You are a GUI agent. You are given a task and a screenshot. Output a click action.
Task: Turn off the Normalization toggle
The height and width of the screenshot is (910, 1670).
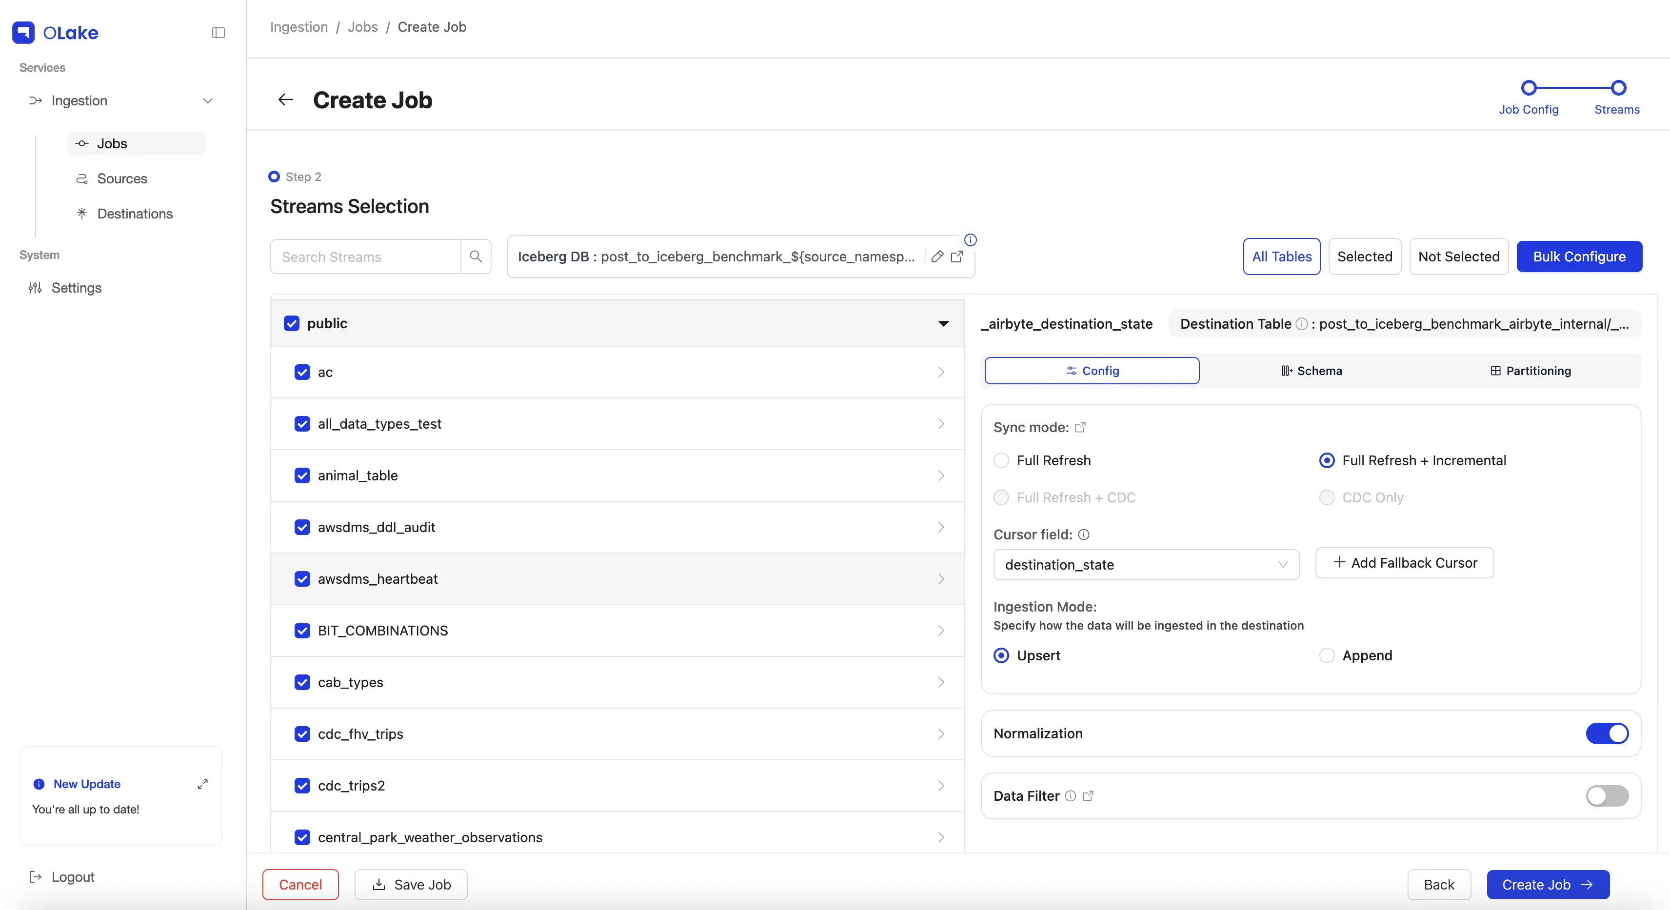pyautogui.click(x=1607, y=733)
